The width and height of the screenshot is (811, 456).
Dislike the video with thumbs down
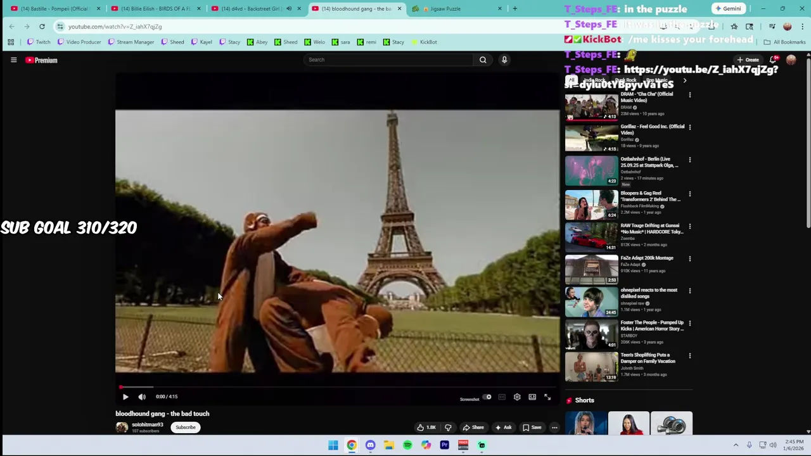point(448,427)
